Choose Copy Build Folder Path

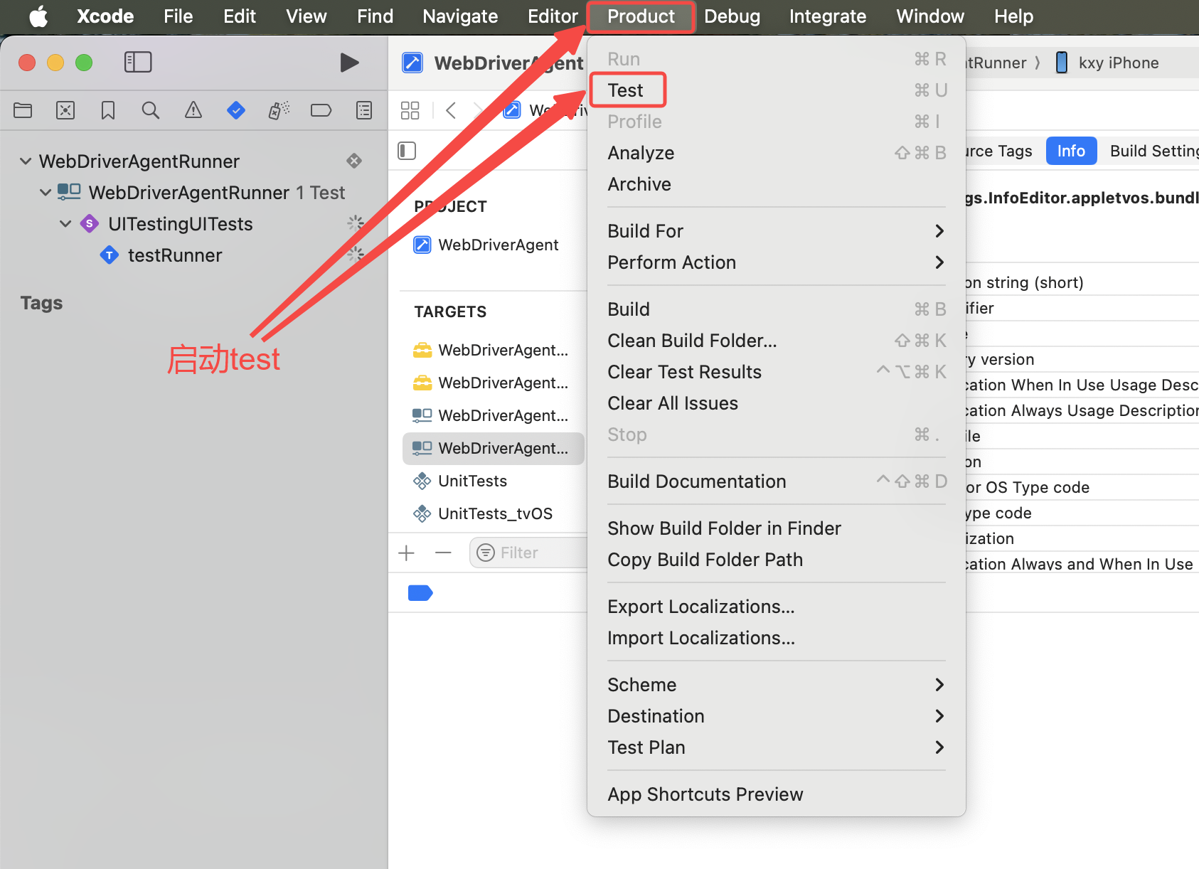click(777, 560)
